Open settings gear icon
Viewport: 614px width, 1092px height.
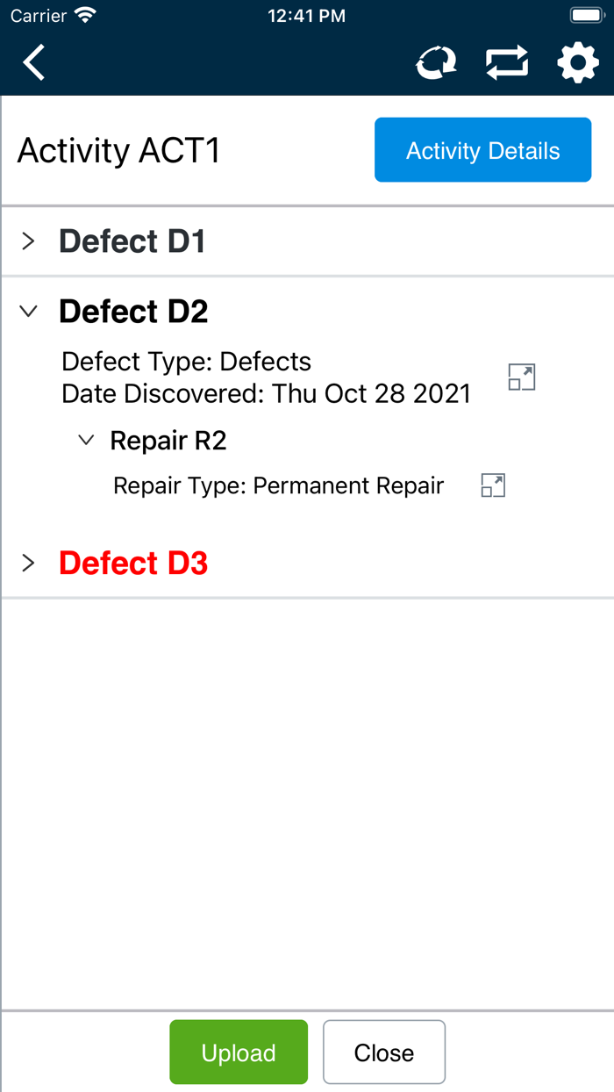point(578,63)
